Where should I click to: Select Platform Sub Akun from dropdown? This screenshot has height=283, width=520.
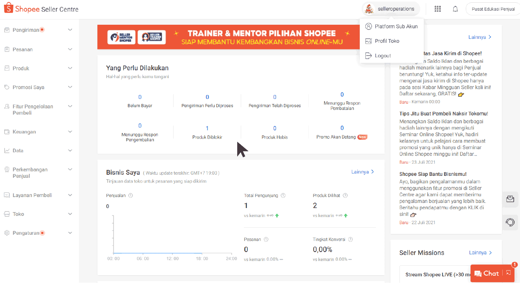396,26
